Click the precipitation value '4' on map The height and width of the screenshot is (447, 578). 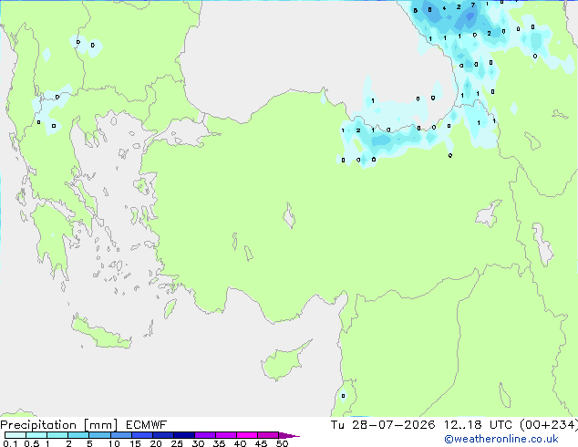coord(444,7)
